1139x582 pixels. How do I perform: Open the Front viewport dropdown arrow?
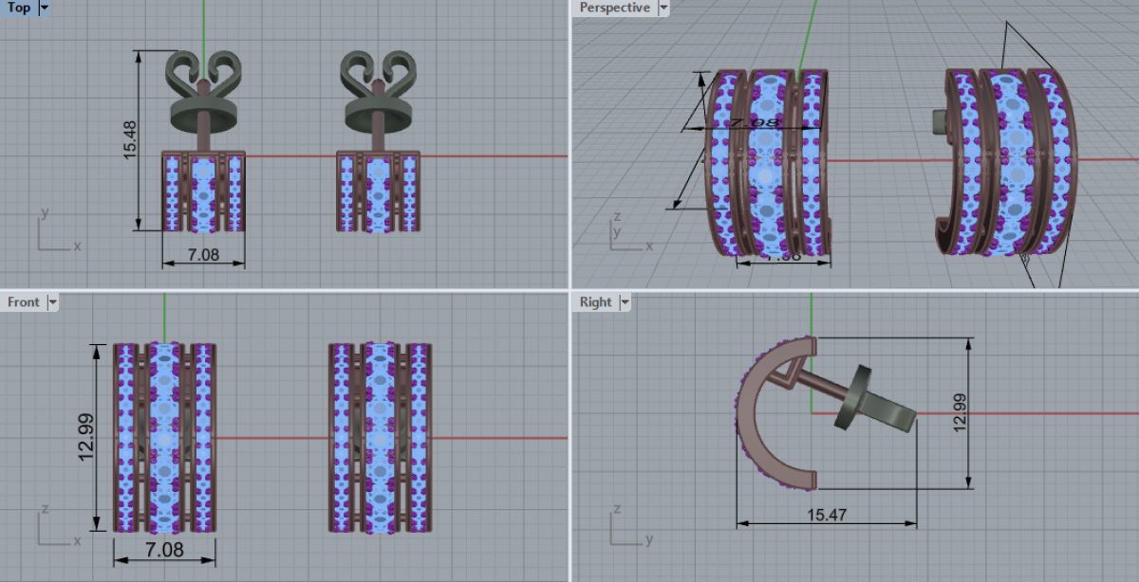point(52,302)
